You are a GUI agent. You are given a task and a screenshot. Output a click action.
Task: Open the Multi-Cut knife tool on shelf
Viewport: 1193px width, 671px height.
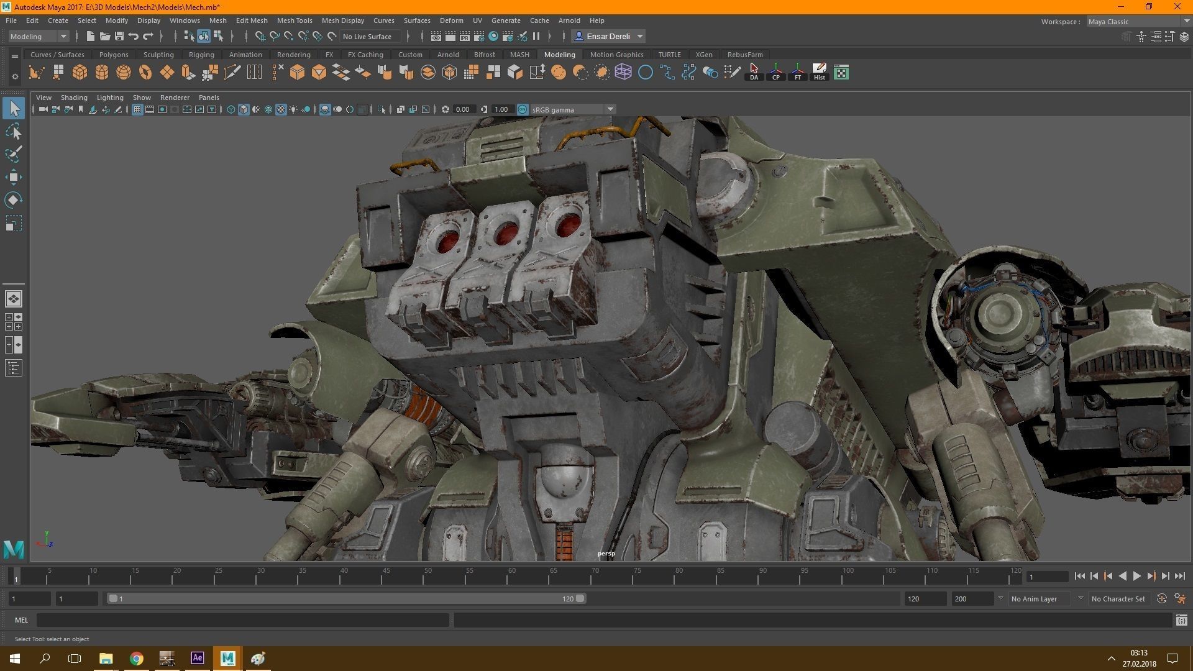click(x=232, y=73)
